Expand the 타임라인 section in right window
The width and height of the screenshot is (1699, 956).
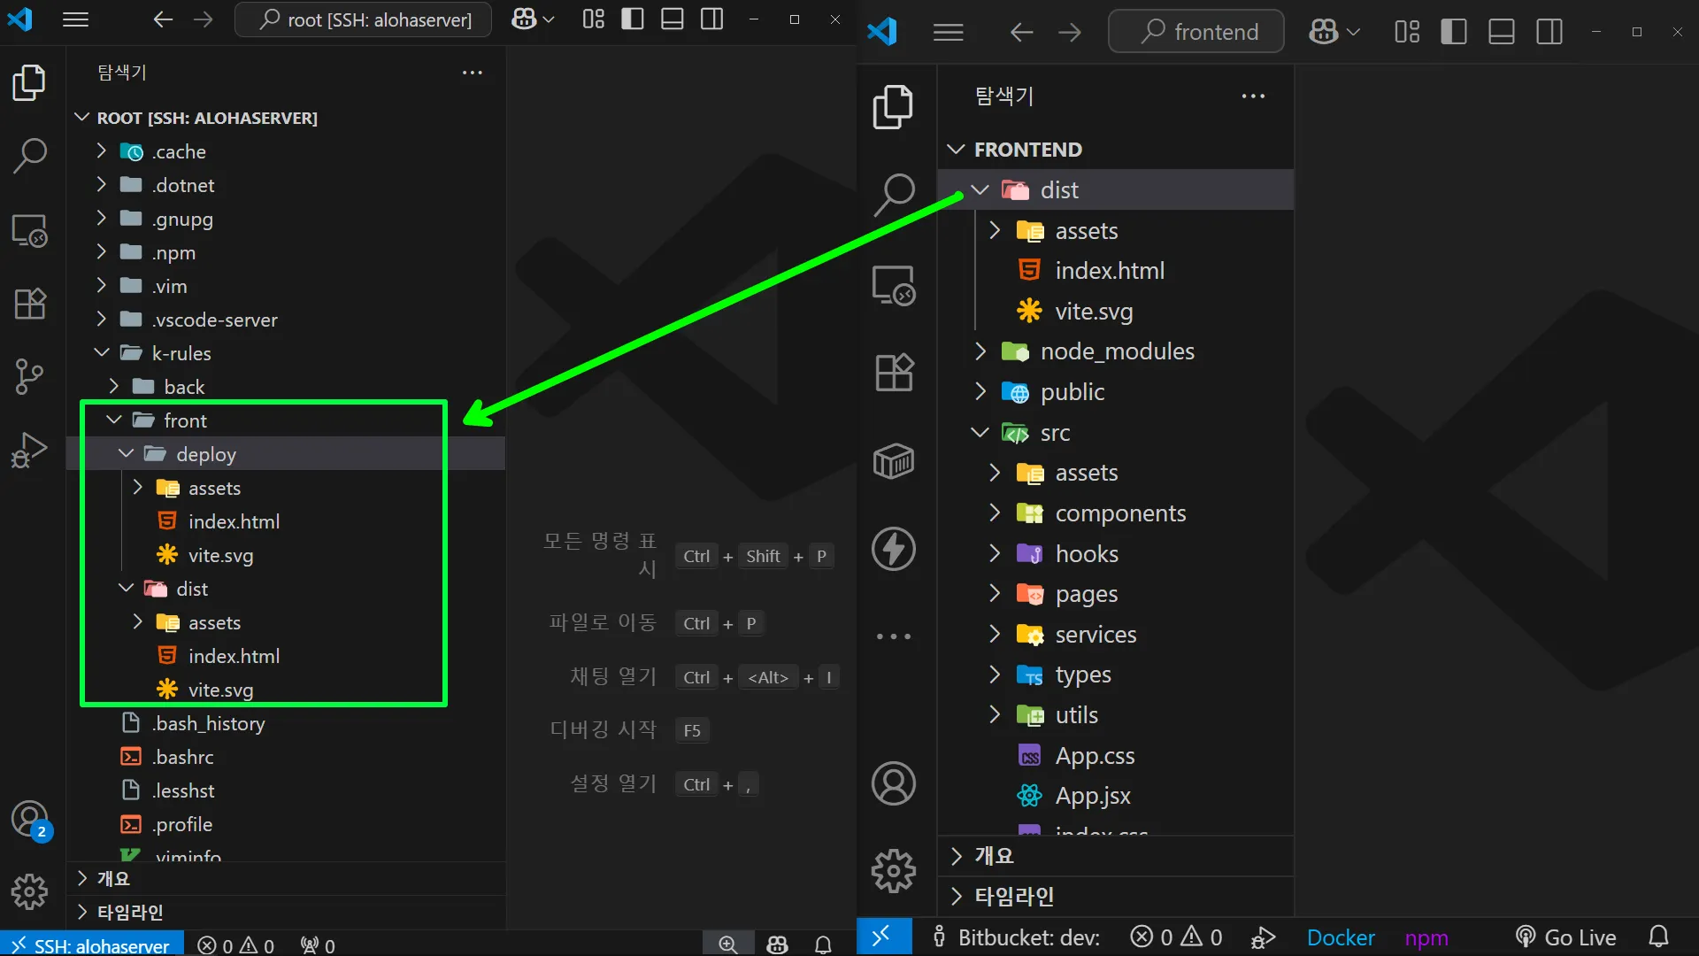[x=1014, y=897]
